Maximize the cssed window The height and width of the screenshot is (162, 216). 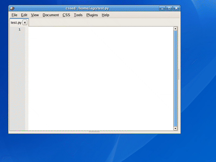coord(169,8)
